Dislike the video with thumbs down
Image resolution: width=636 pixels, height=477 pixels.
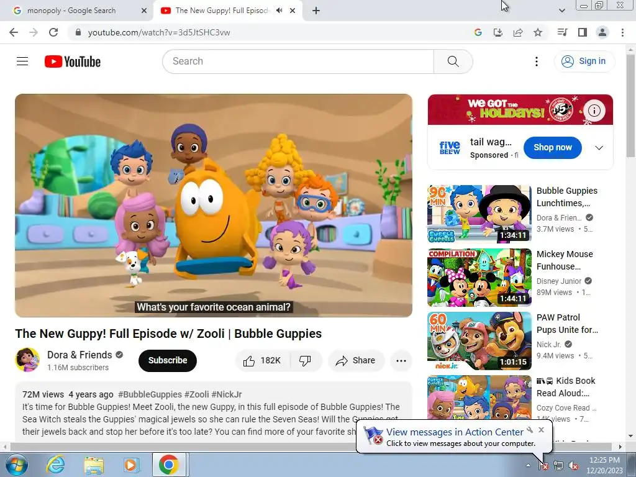point(305,360)
